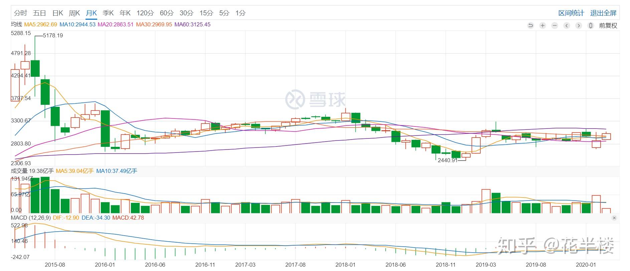Click the 2019-08 date axis label
The width and height of the screenshot is (630, 271).
point(536,265)
